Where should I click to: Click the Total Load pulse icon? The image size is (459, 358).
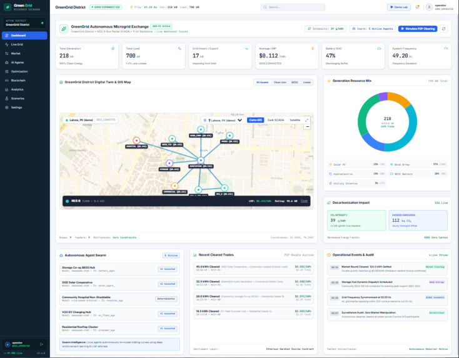coord(179,49)
